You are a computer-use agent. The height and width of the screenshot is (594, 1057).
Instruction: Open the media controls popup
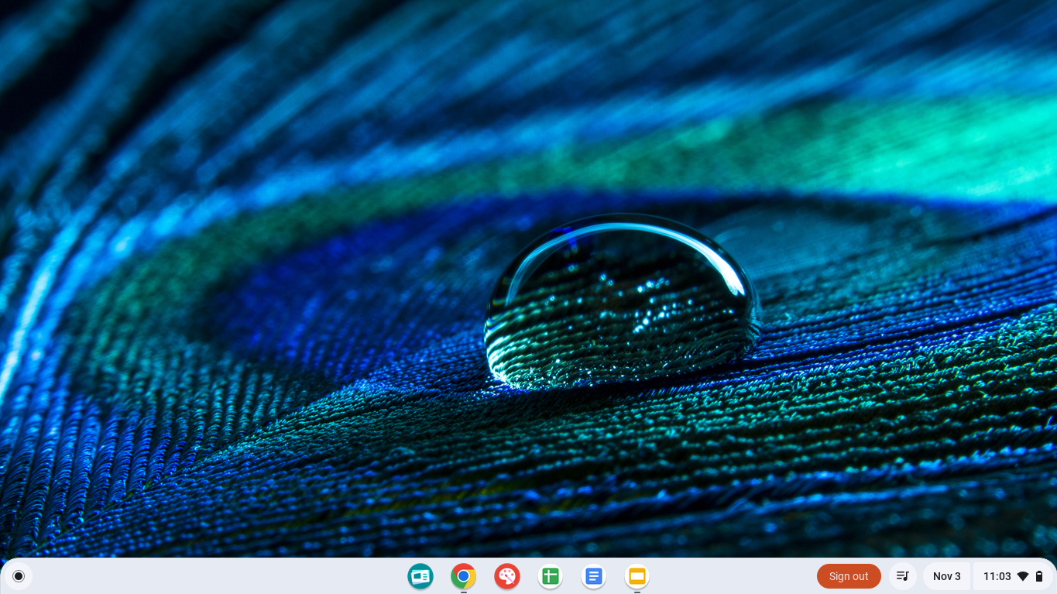[x=903, y=576]
